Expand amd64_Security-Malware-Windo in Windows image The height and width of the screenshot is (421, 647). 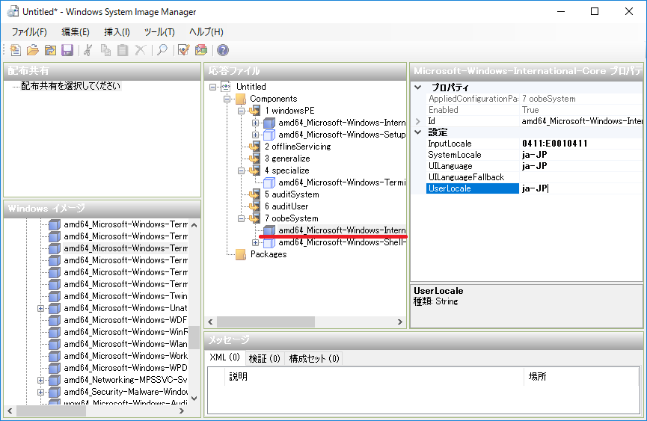click(40, 392)
